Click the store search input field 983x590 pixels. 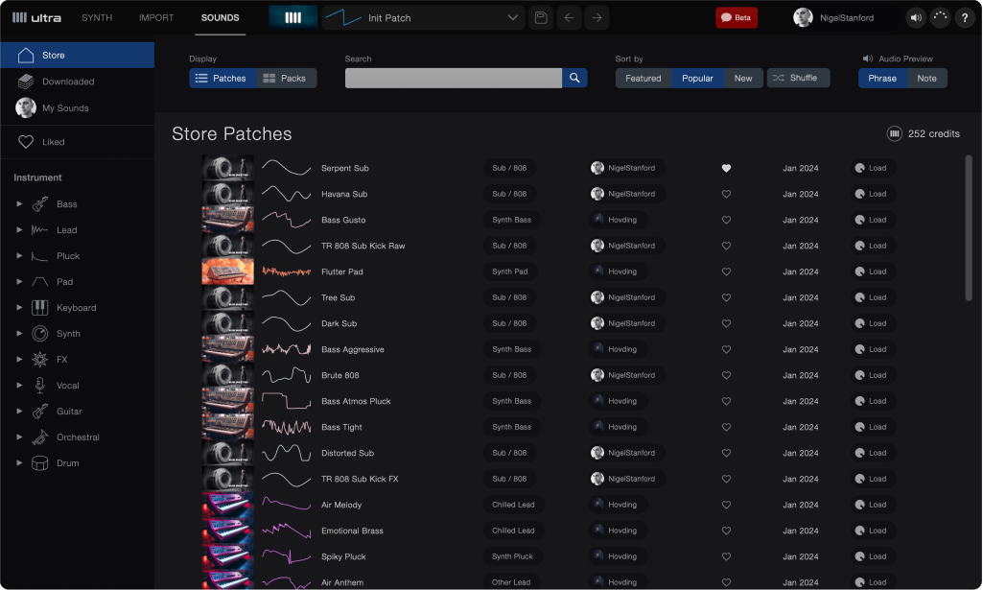pos(453,78)
